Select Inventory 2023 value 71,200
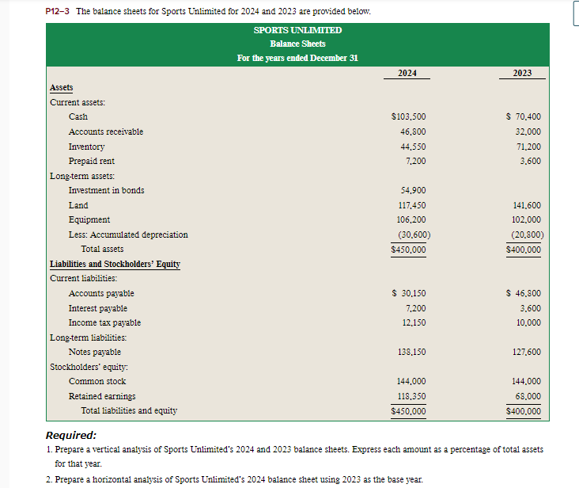The width and height of the screenshot is (579, 488). (x=529, y=147)
